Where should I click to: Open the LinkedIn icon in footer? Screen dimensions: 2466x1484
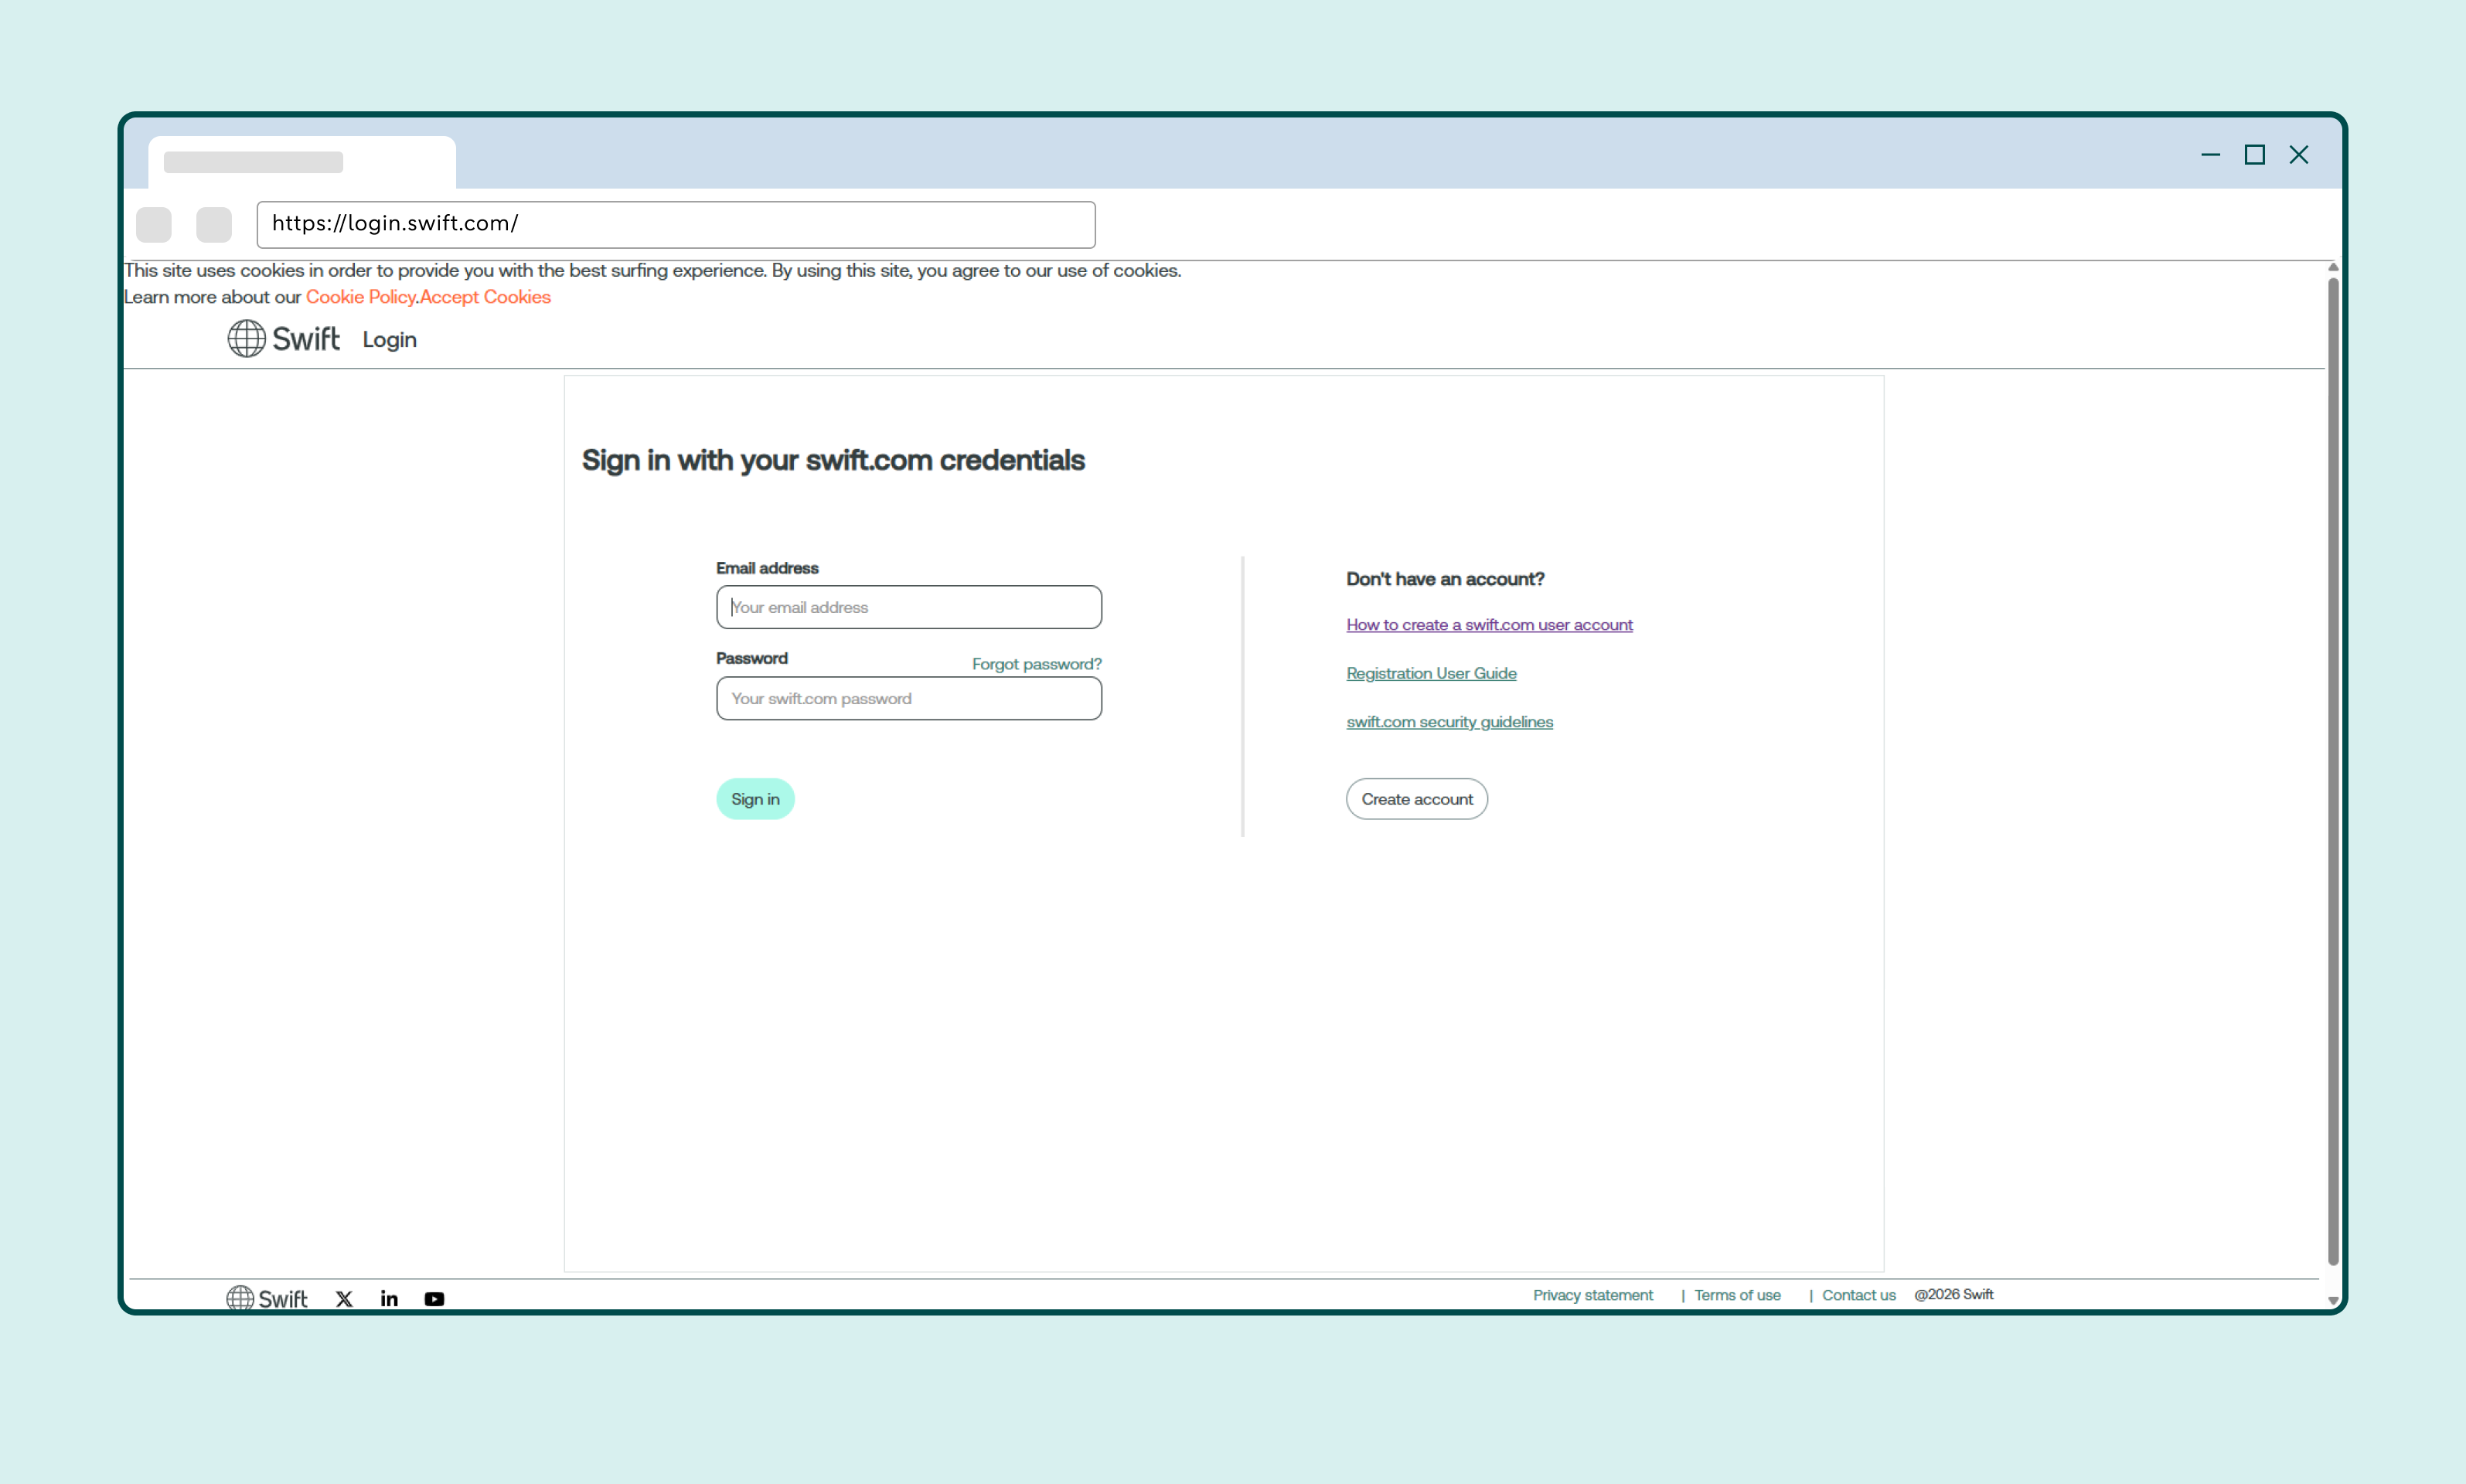coord(389,1298)
